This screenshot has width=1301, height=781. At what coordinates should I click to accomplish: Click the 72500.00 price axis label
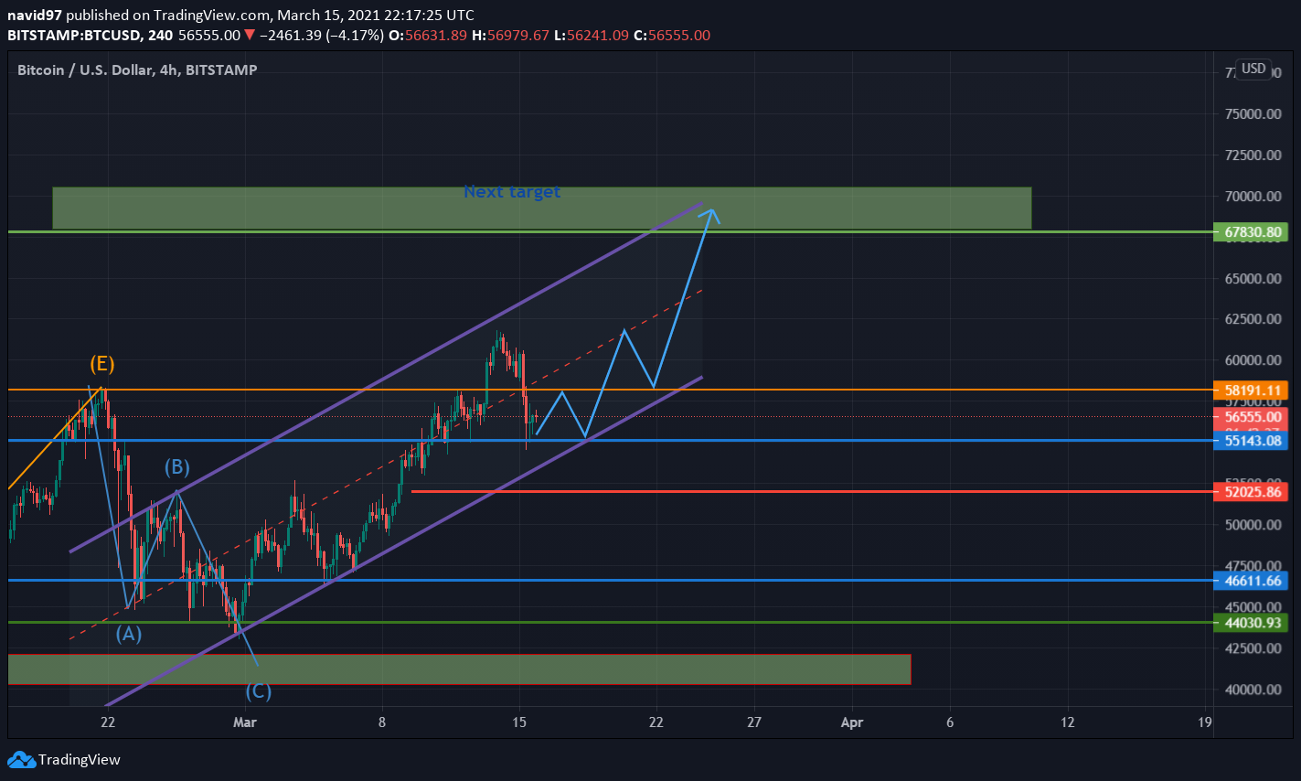click(x=1253, y=155)
